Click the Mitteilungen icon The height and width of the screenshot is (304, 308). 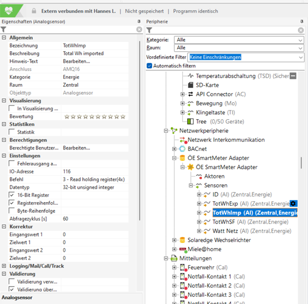(174, 258)
